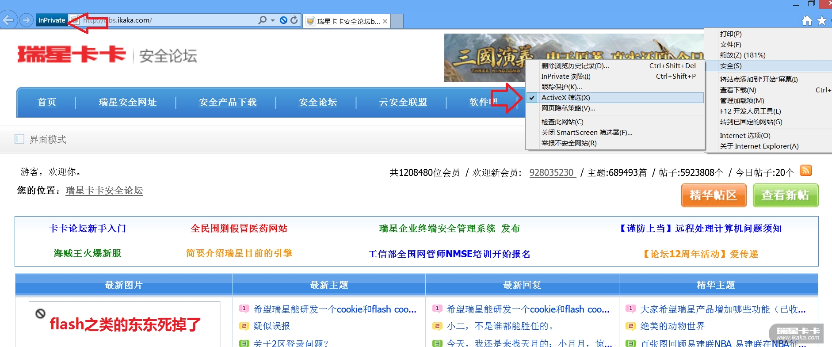The height and width of the screenshot is (347, 832).
Task: Click the browser Back arrow button
Action: tap(8, 20)
